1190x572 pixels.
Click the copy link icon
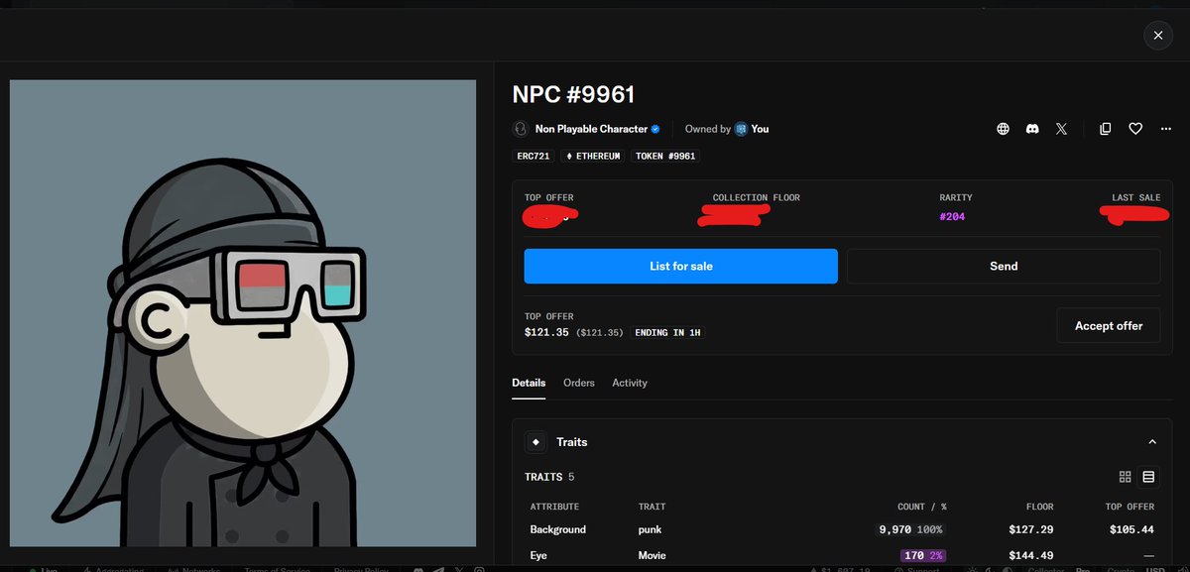click(x=1106, y=129)
